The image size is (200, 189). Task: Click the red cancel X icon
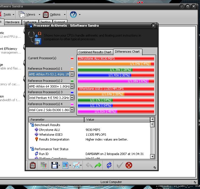point(129,165)
